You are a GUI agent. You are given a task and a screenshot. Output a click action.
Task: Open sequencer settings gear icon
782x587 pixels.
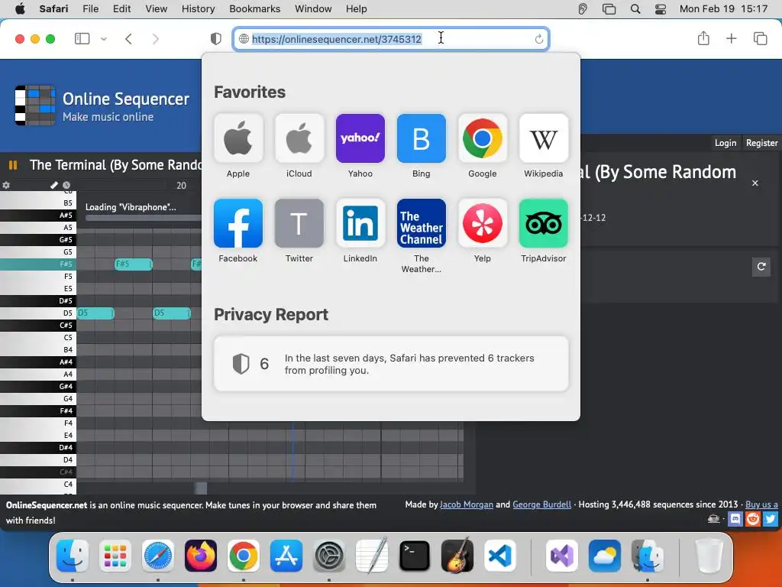[6, 185]
